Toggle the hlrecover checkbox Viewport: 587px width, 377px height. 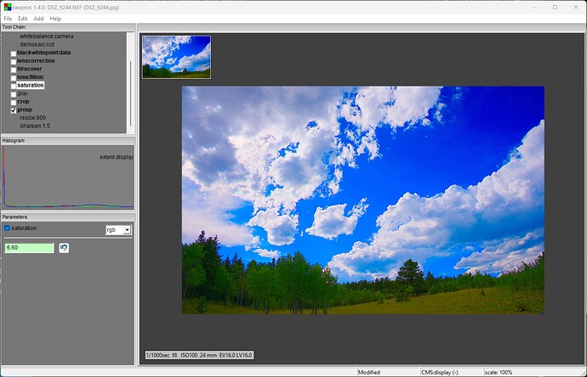click(14, 70)
